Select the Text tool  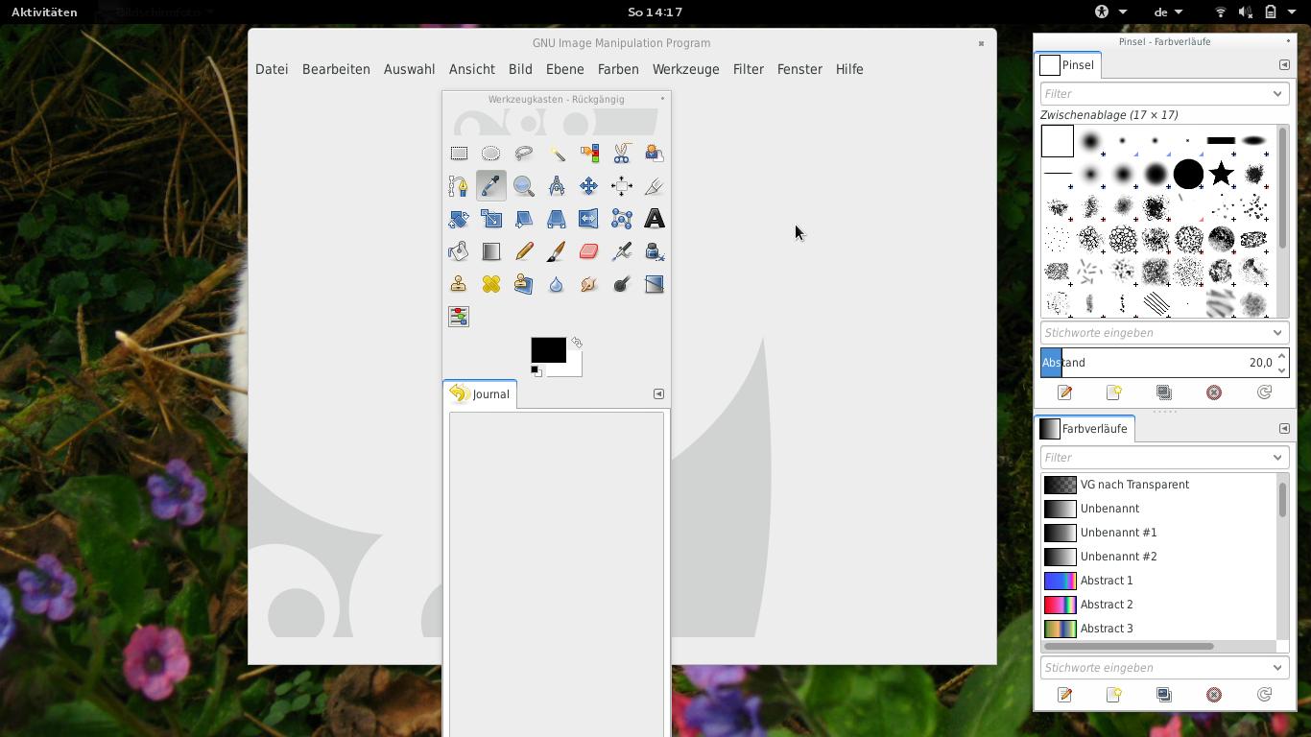[x=655, y=219]
